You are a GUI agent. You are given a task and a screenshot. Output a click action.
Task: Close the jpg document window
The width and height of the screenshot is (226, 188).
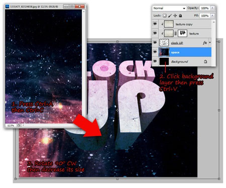(x=80, y=7)
